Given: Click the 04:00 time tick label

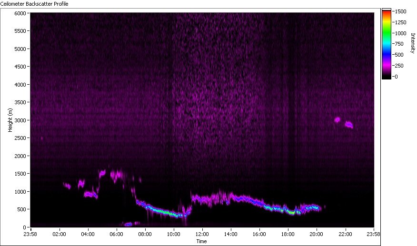Looking at the screenshot, I should click(88, 234).
